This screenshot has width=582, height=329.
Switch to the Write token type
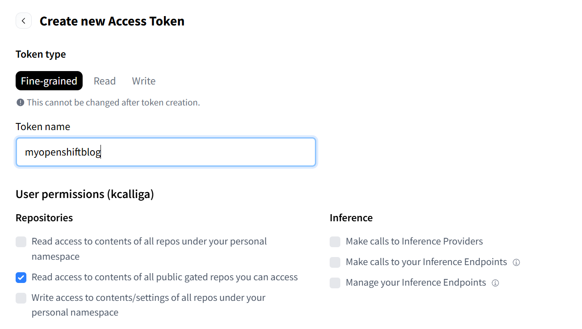point(144,81)
